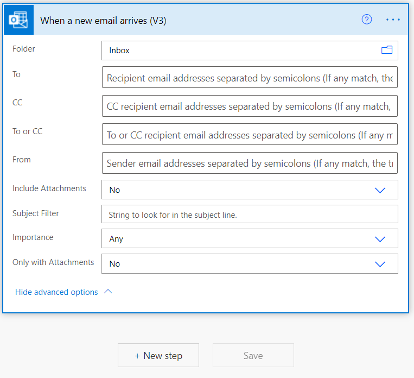Click the Save button
The image size is (414, 378).
(x=253, y=356)
